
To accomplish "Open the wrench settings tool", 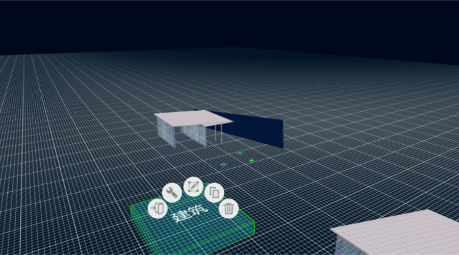I will click(x=172, y=193).
